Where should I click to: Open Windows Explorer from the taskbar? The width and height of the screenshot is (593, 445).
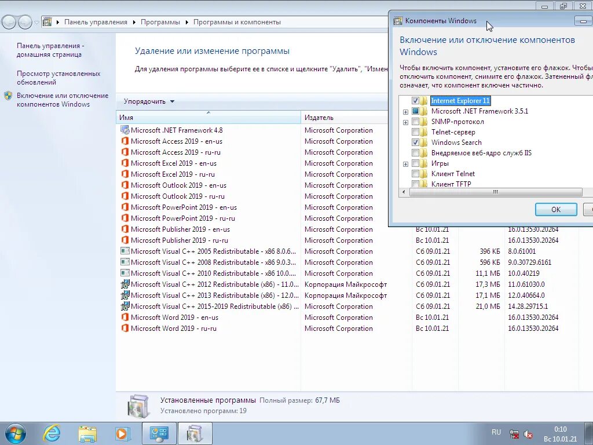87,433
